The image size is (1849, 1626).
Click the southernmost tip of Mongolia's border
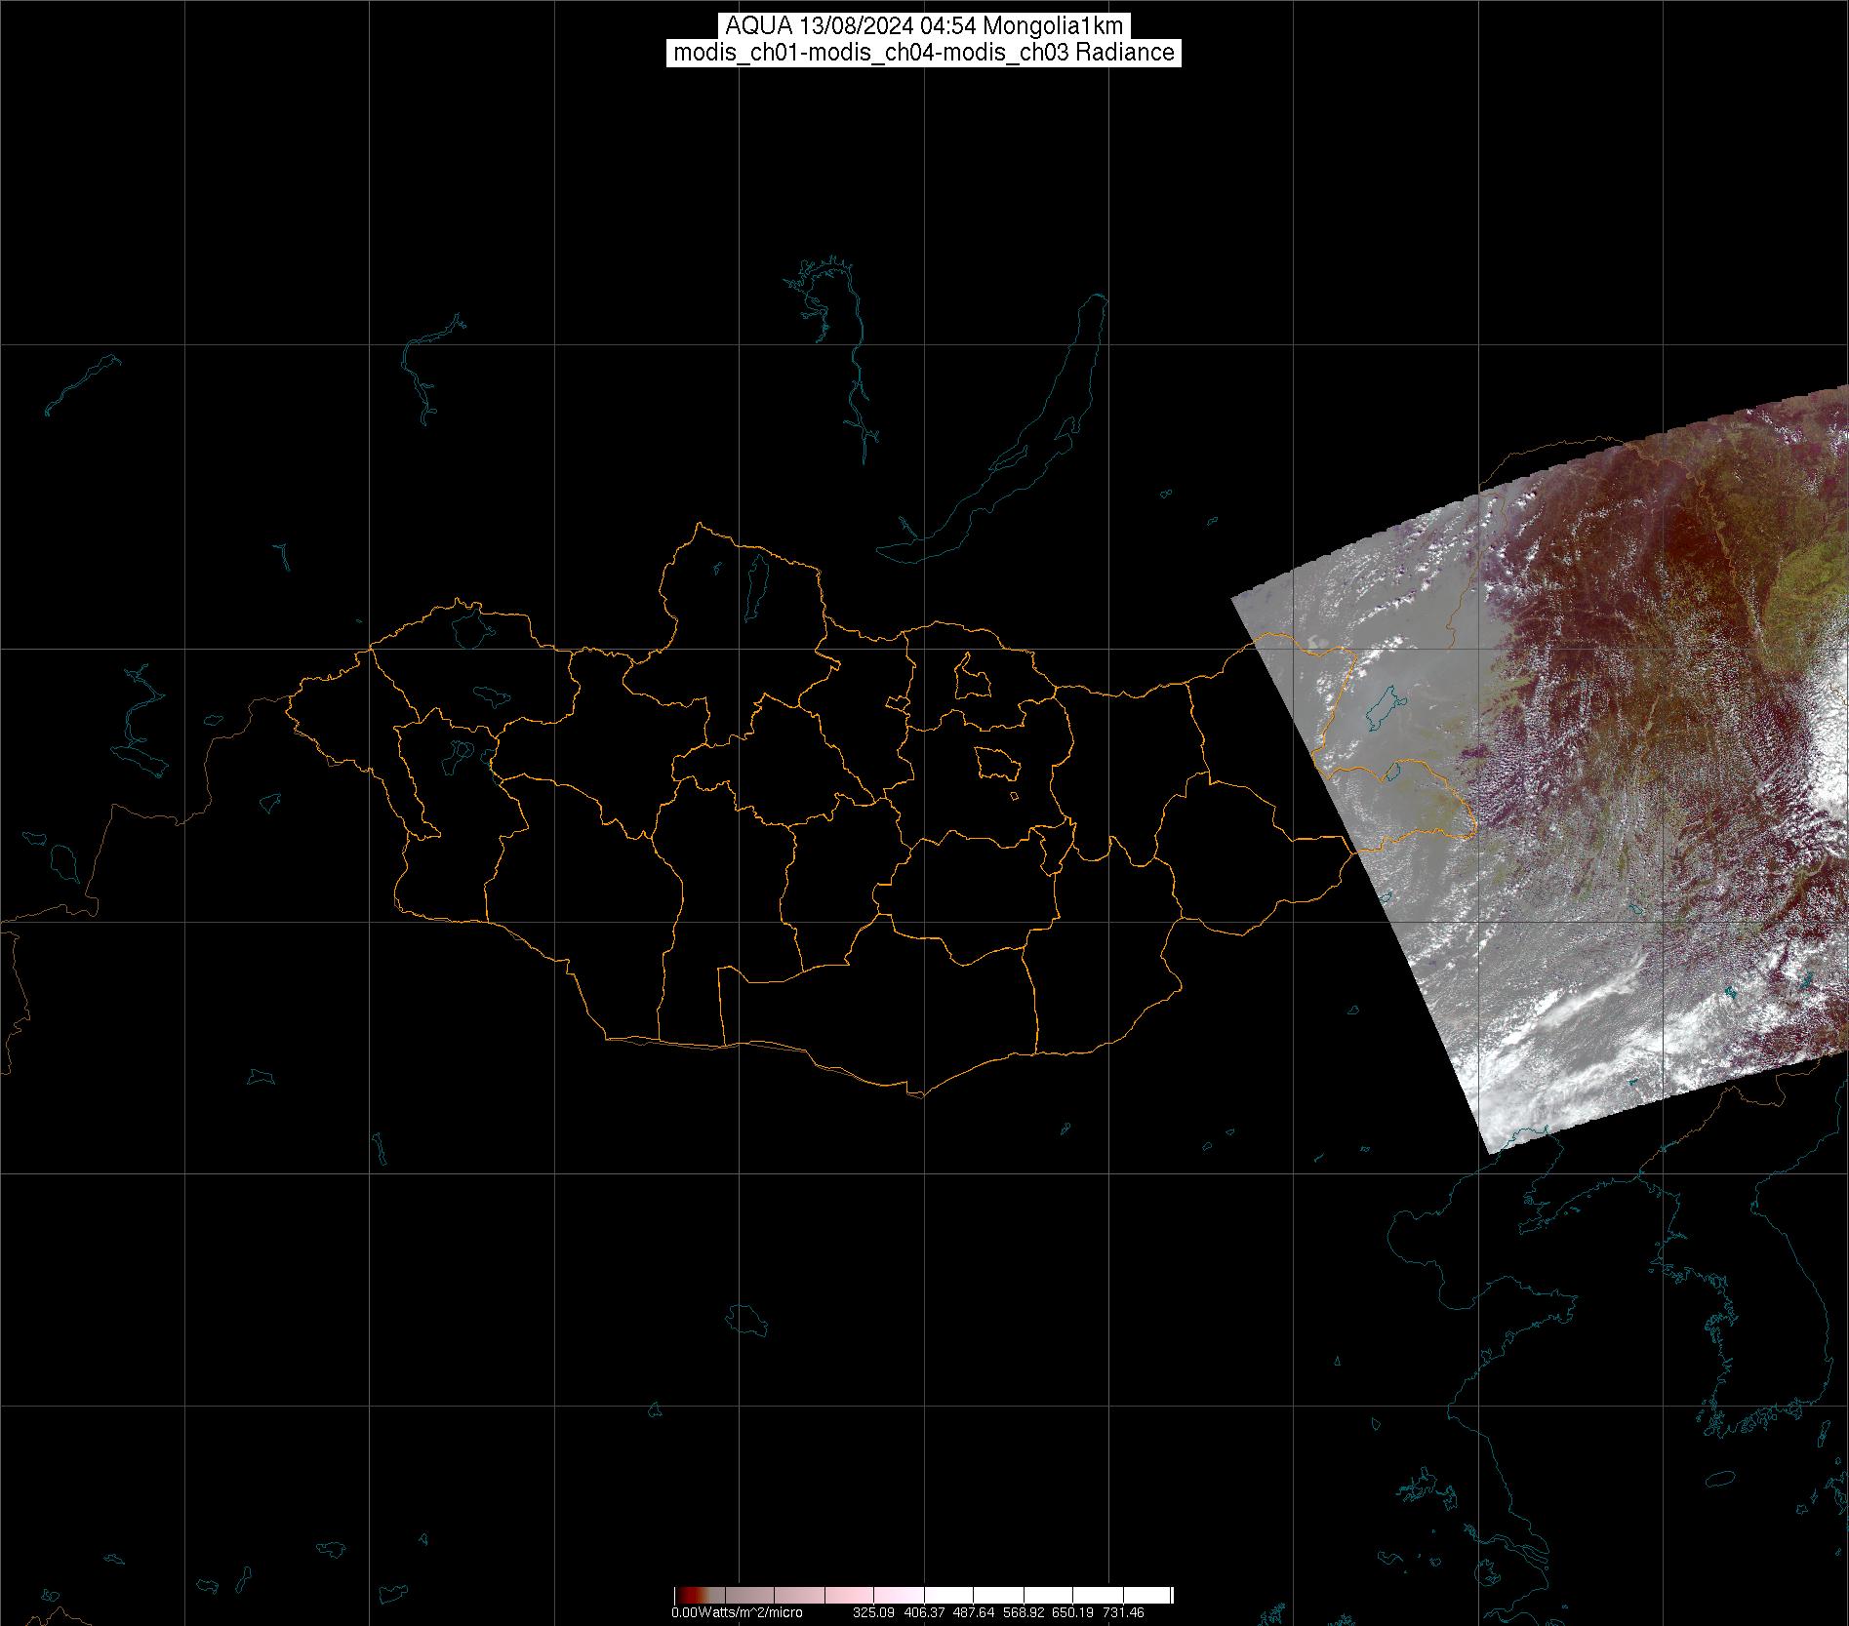pyautogui.click(x=917, y=1095)
